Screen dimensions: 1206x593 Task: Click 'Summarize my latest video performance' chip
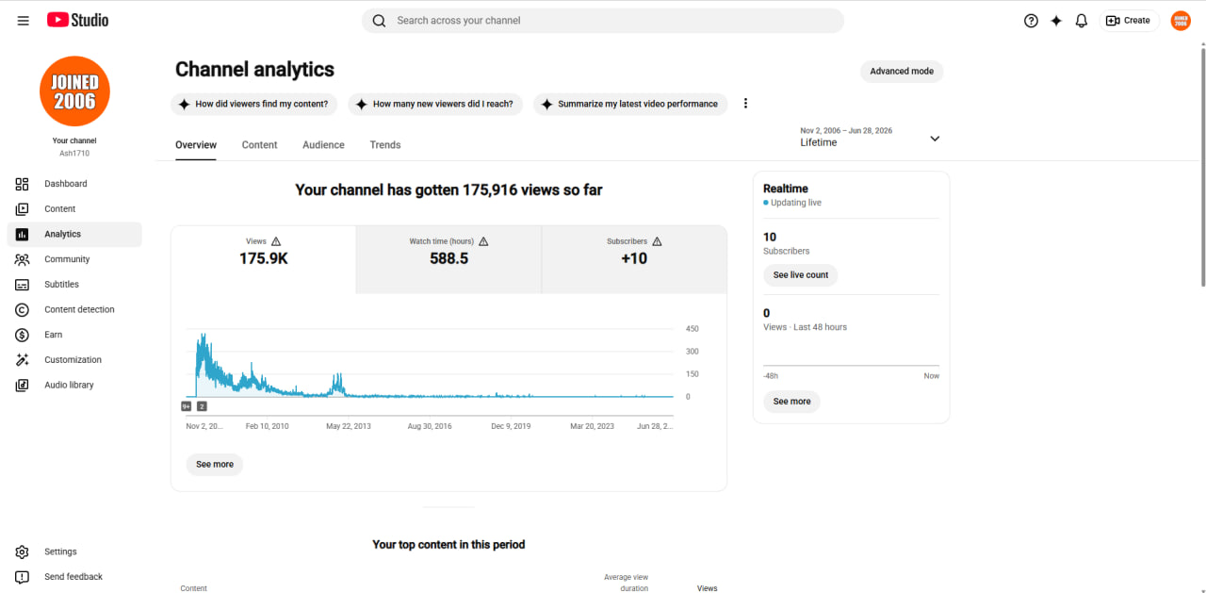[x=630, y=104]
